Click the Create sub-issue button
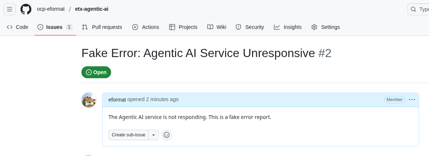429x156 pixels. (x=128, y=135)
